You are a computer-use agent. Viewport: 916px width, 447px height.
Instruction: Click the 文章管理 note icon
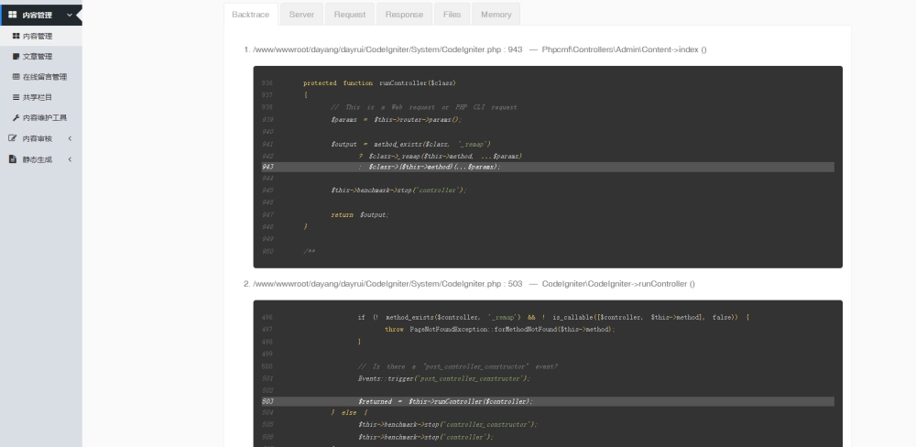(16, 57)
